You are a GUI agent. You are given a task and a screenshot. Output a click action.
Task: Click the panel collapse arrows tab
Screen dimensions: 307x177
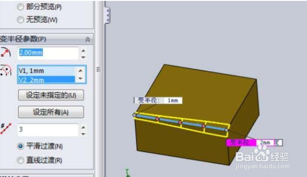[x=108, y=15]
